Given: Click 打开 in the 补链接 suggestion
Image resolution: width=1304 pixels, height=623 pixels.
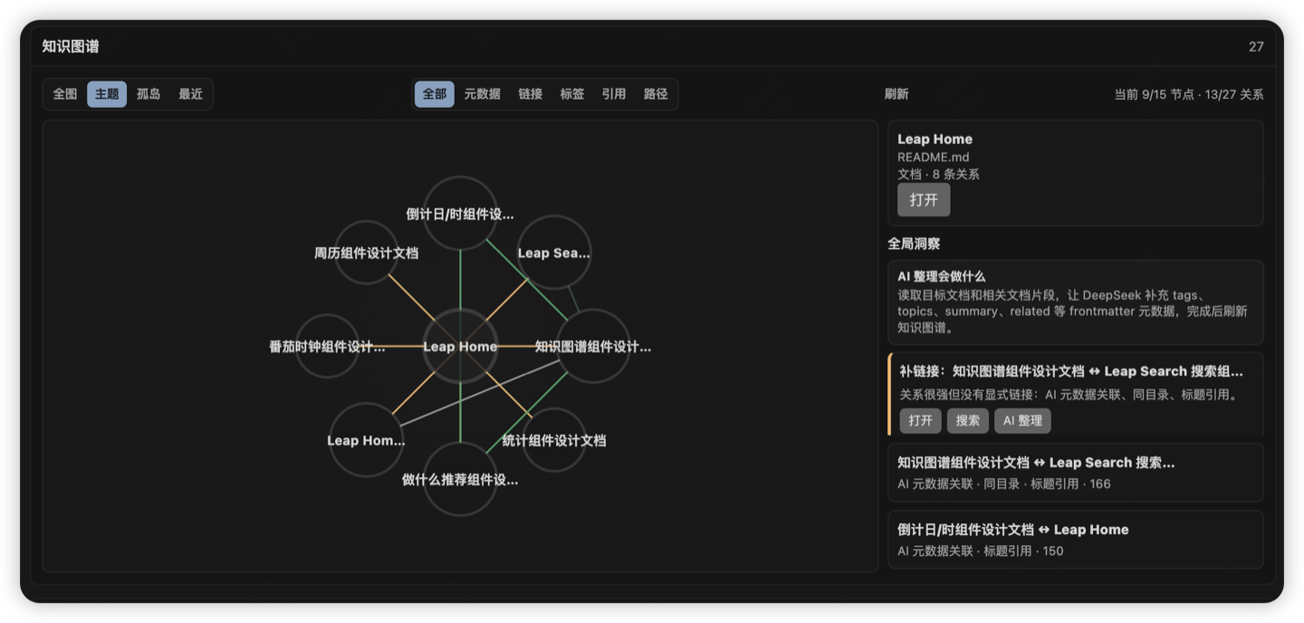Looking at the screenshot, I should 920,420.
